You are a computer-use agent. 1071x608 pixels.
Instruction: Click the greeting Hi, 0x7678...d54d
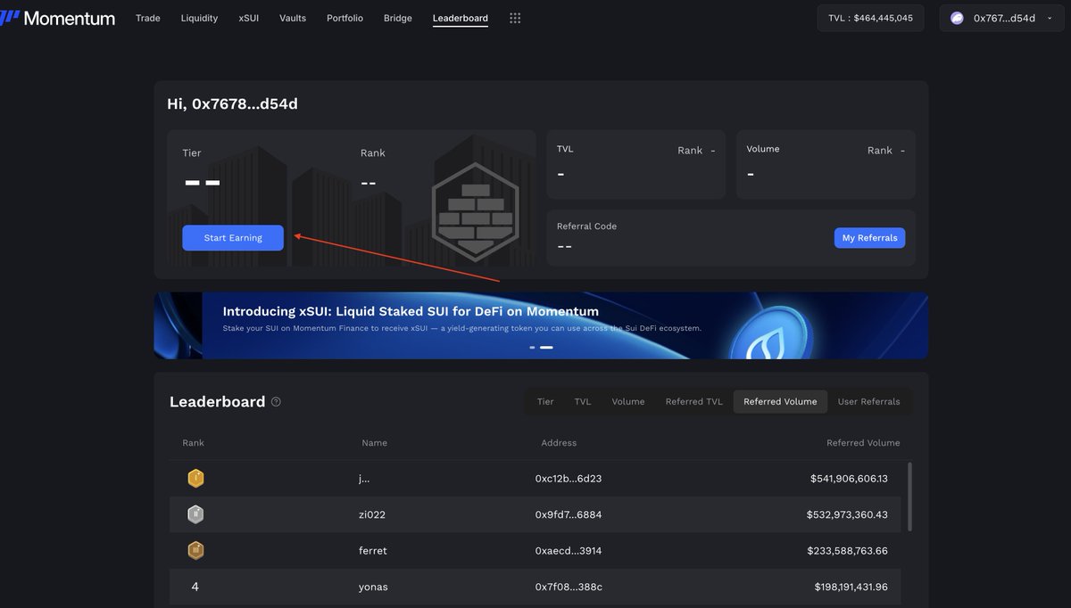point(232,104)
